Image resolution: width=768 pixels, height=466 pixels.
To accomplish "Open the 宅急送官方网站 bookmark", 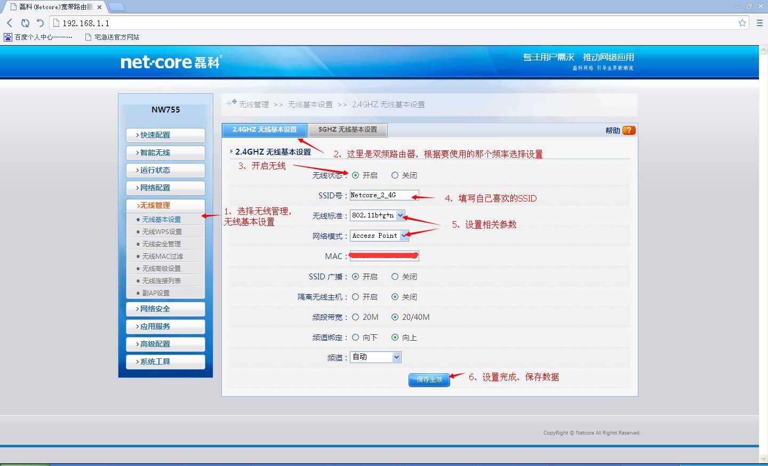I will [113, 37].
